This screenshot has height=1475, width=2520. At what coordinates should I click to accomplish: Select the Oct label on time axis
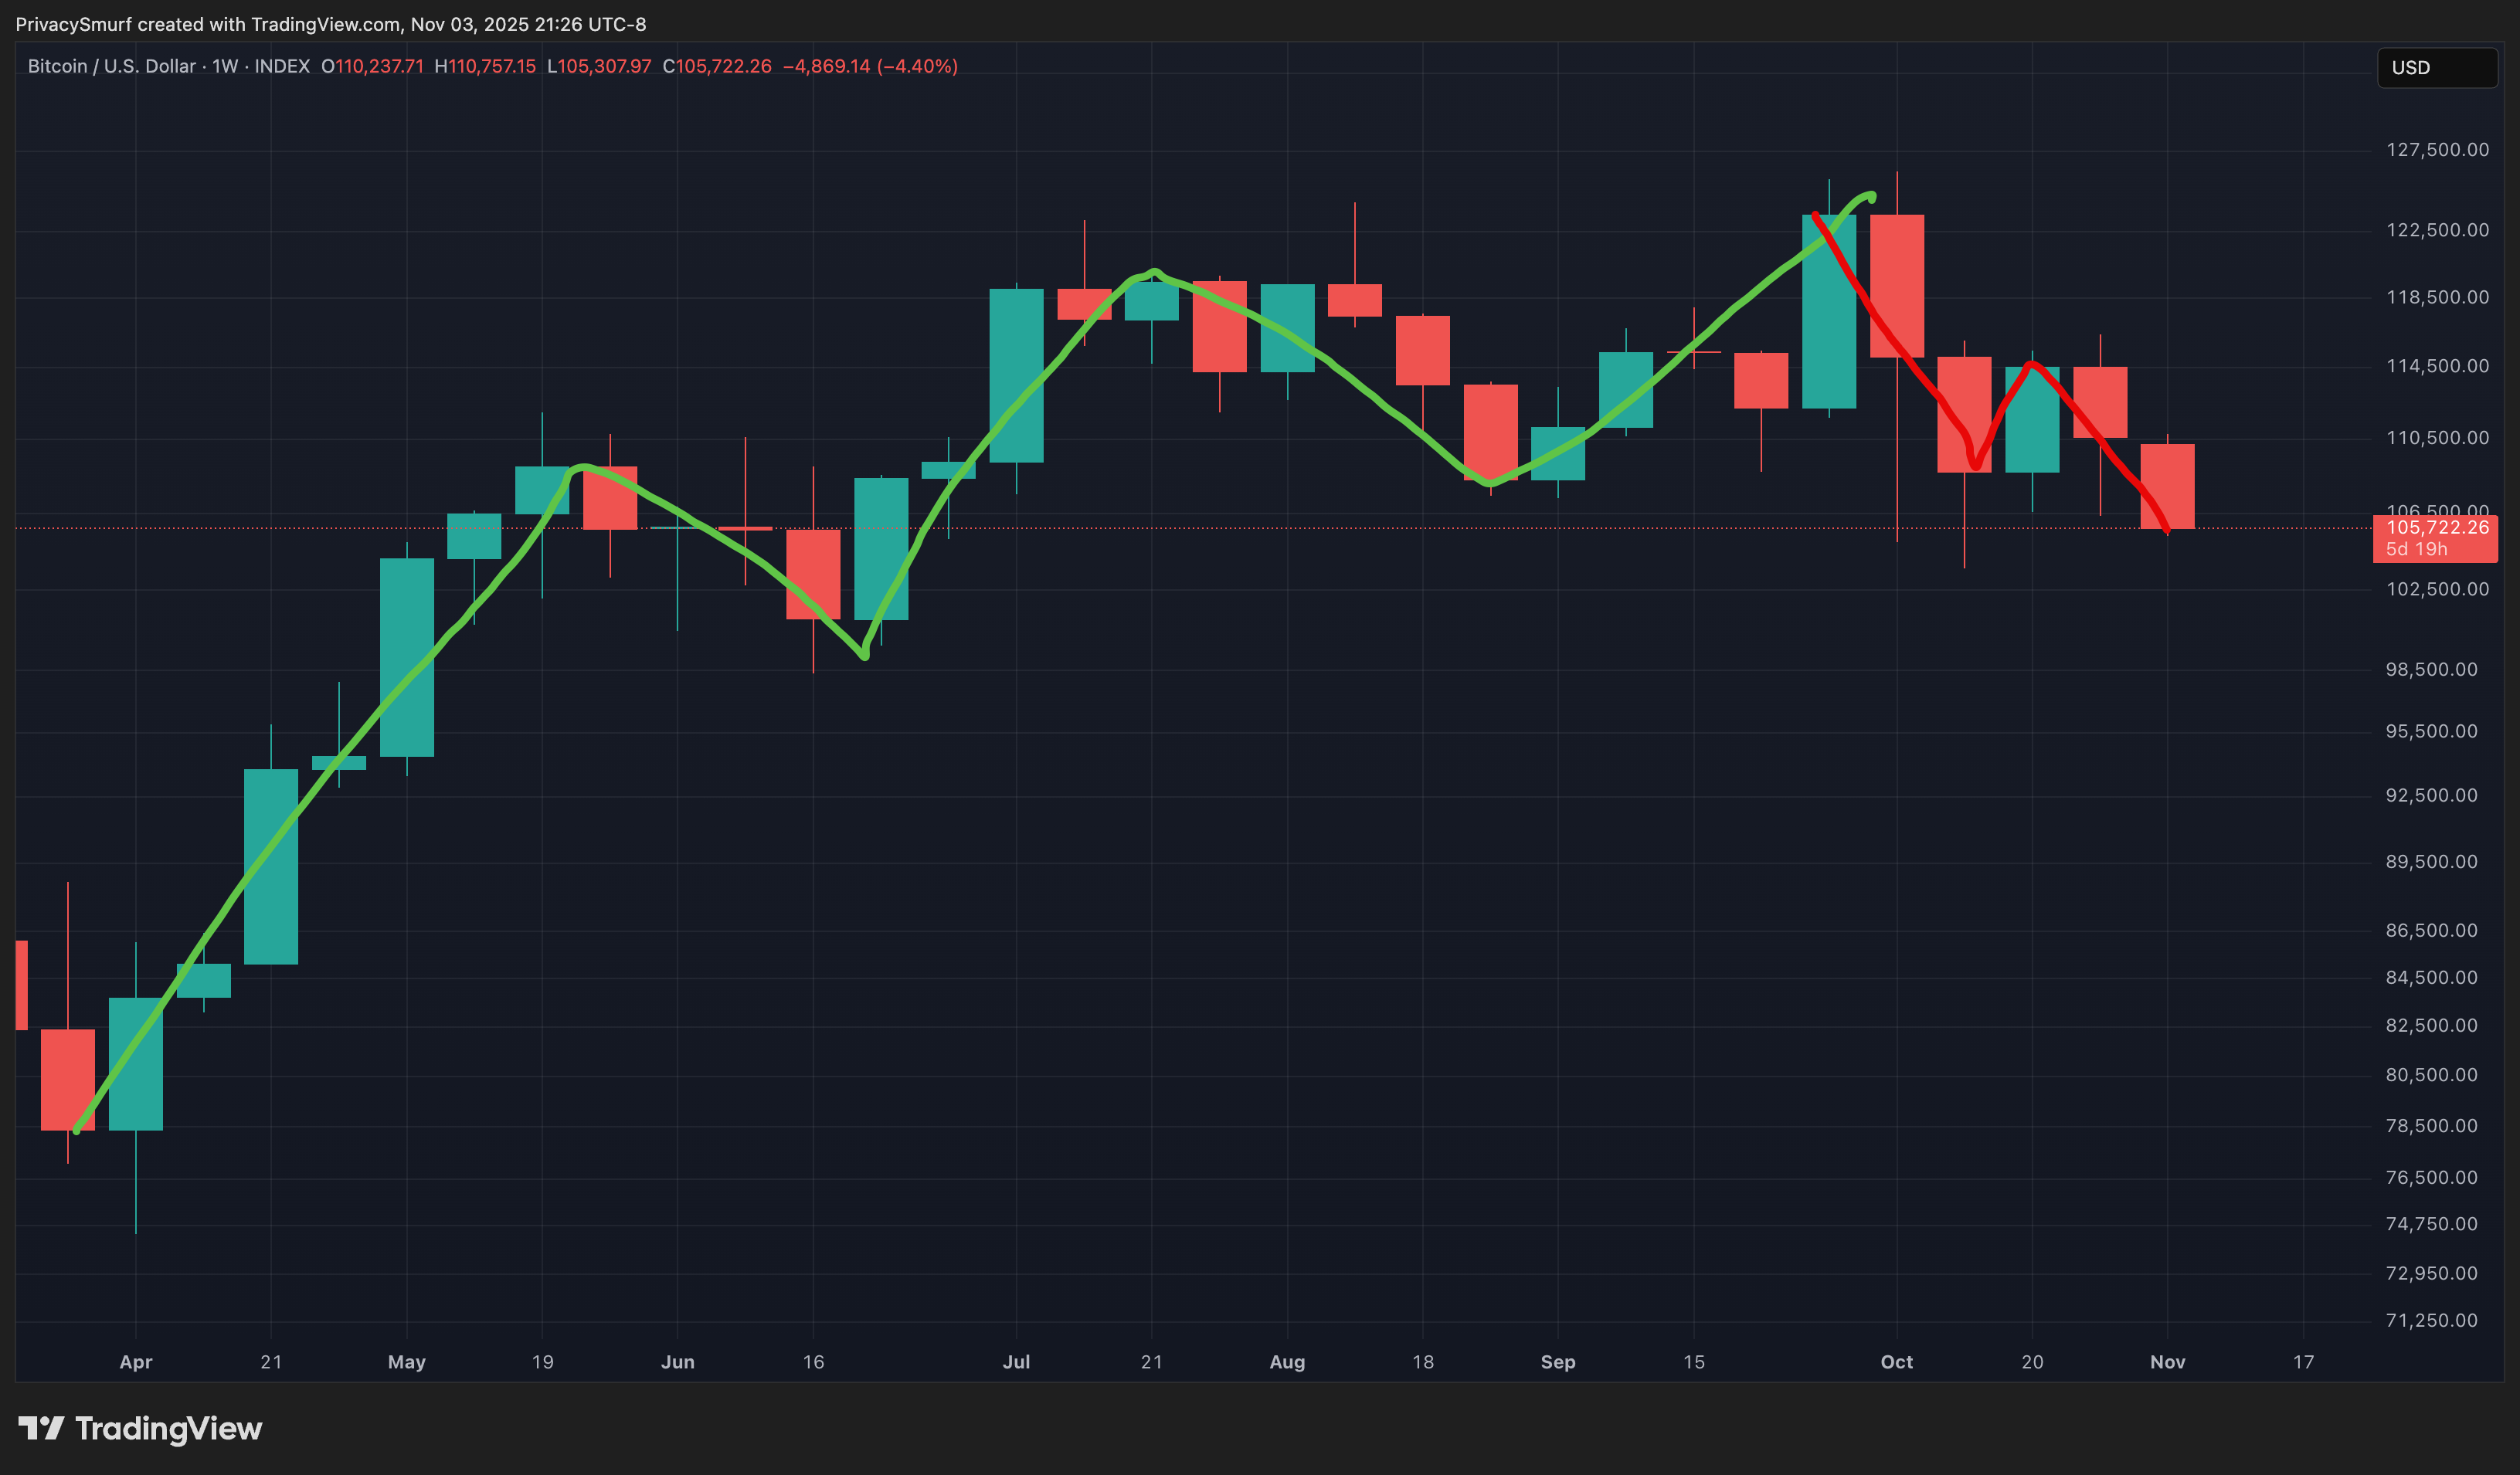pos(1896,1361)
